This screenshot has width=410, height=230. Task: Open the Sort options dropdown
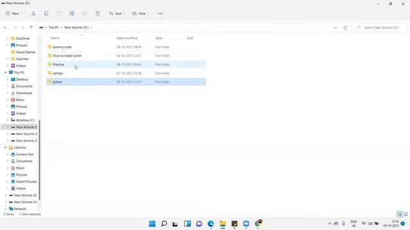pos(117,13)
